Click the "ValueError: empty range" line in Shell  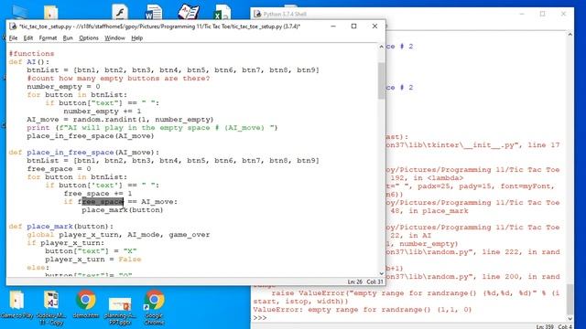(x=363, y=310)
